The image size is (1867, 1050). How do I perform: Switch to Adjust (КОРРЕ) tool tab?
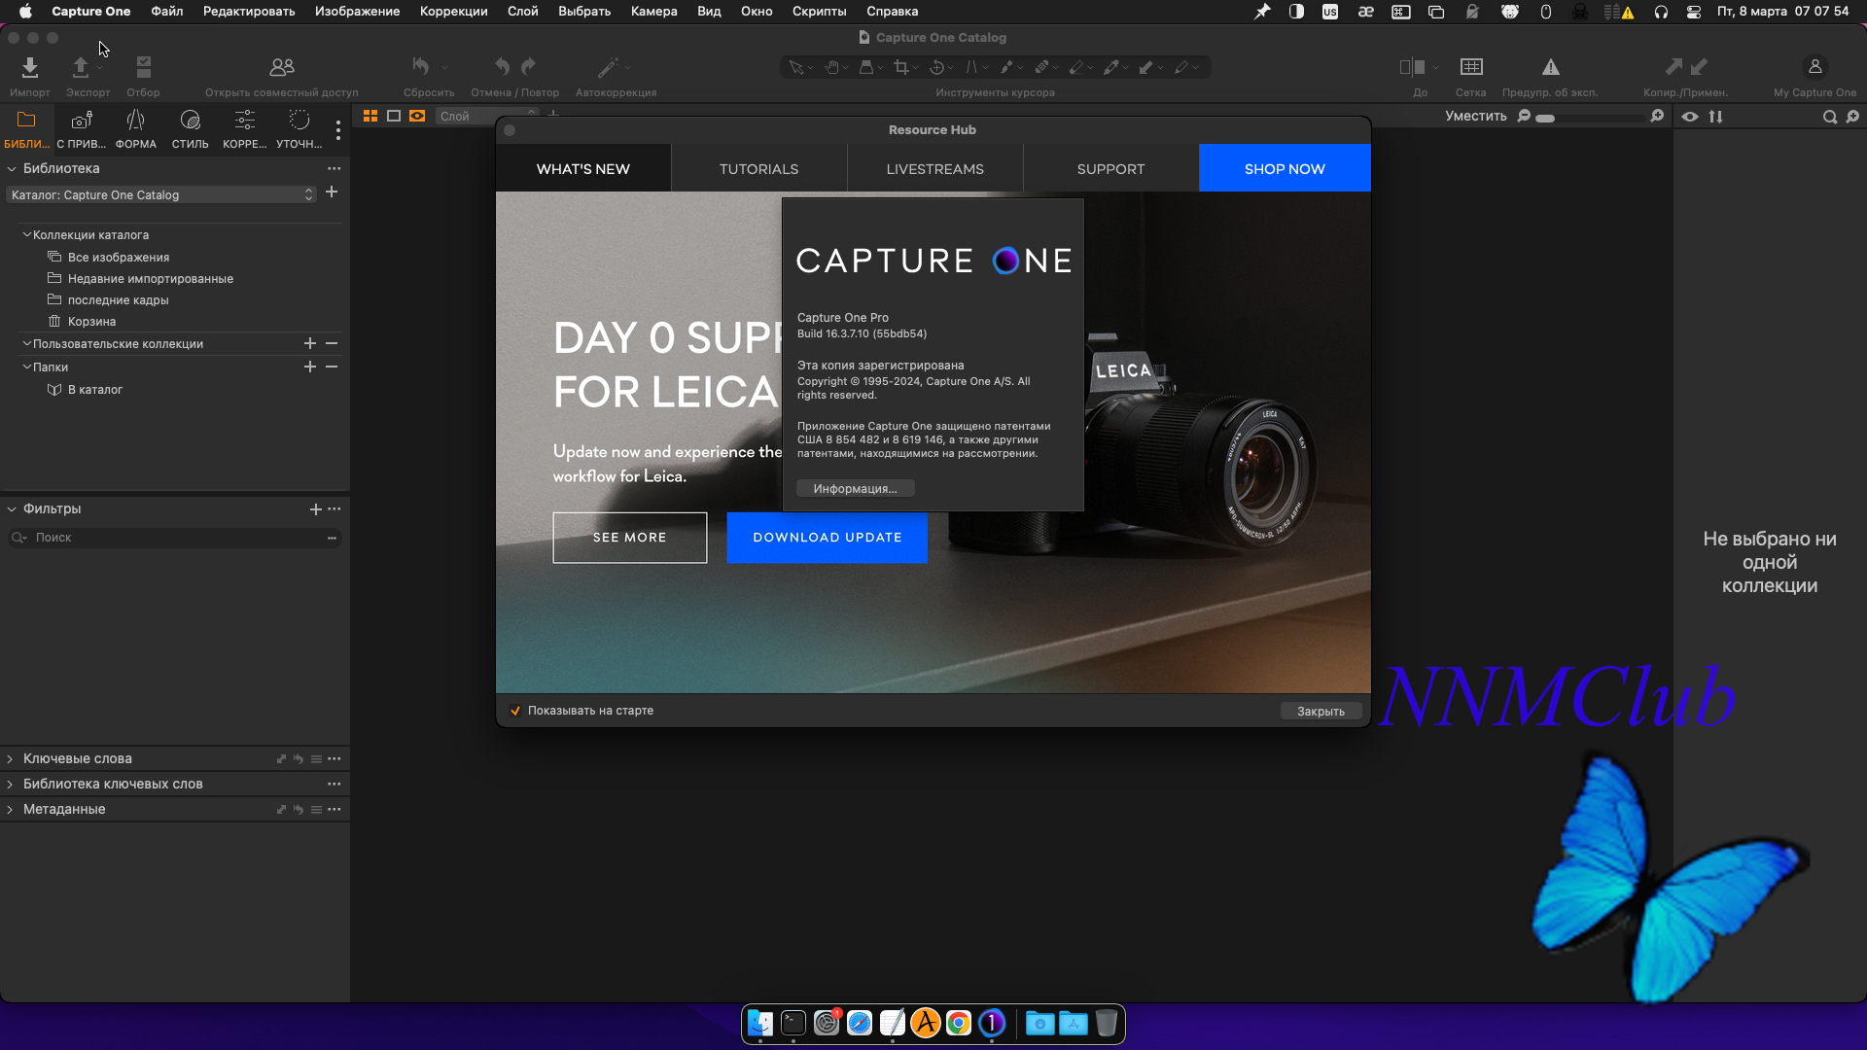[244, 128]
